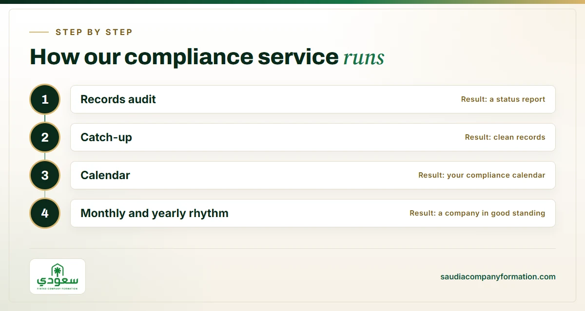Select the step 4 number circle
The image size is (585, 311).
point(45,213)
